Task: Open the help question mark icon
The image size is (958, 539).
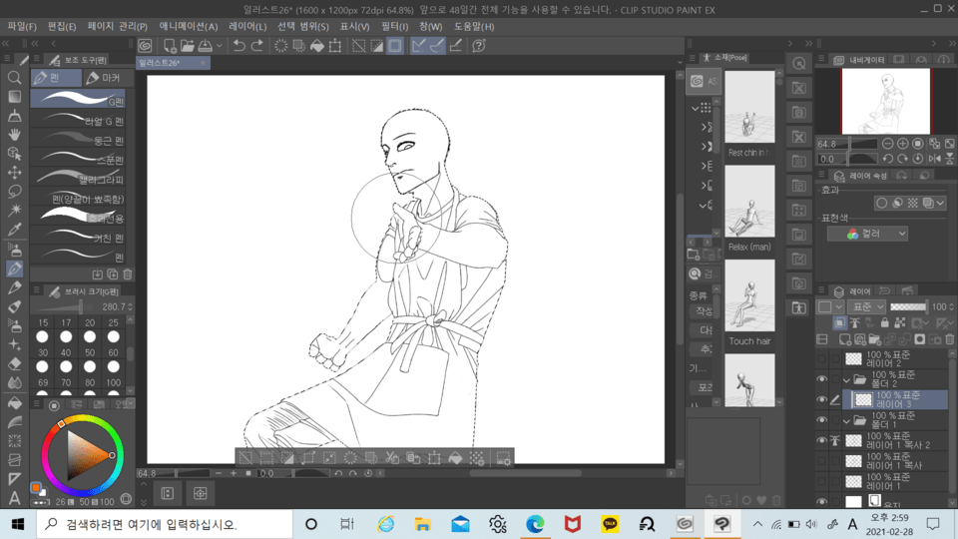Action: pos(479,45)
